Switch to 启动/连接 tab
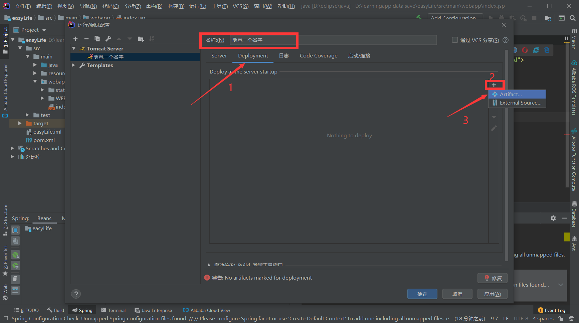This screenshot has height=323, width=579. coord(359,56)
